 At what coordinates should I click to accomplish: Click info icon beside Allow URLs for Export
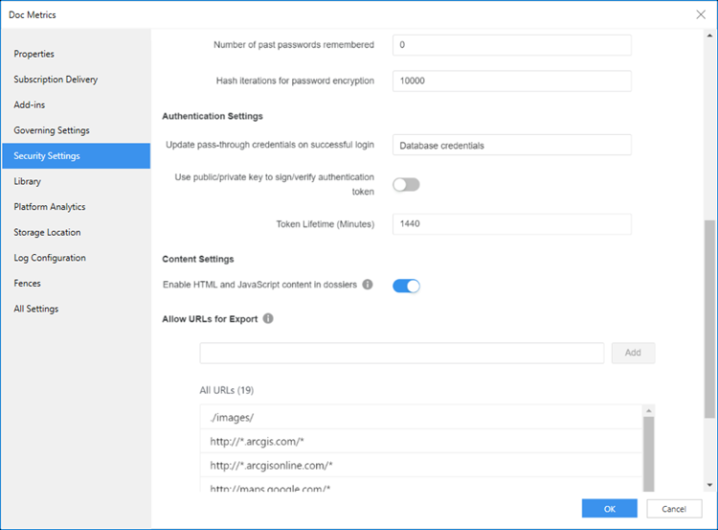tap(268, 318)
